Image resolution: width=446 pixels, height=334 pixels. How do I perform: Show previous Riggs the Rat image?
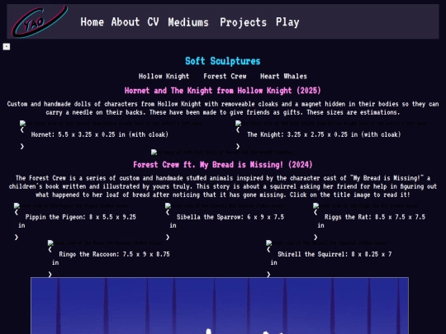[316, 212]
